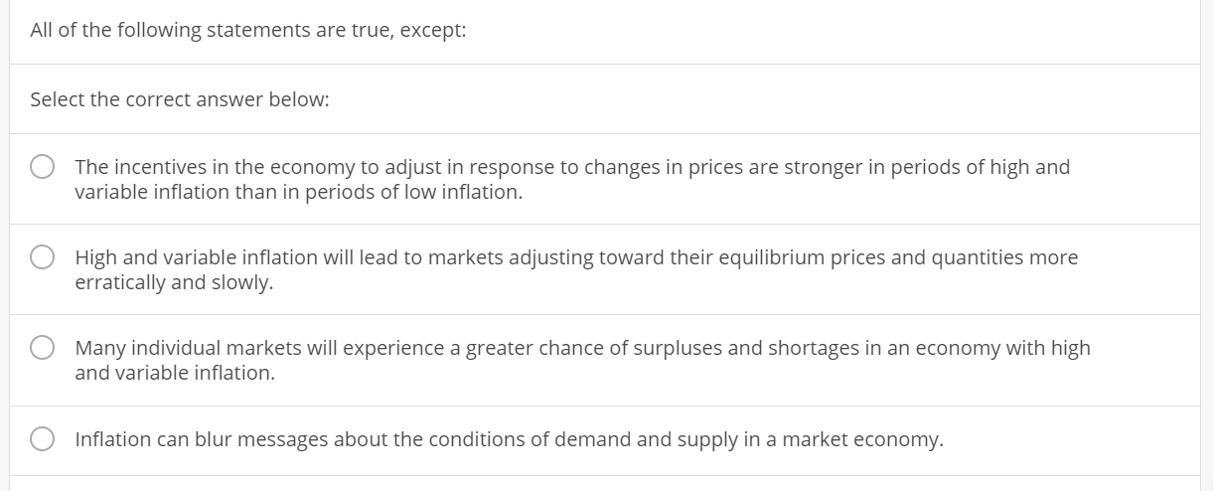Click the words 'and variable inflation.' in third option

175,373
